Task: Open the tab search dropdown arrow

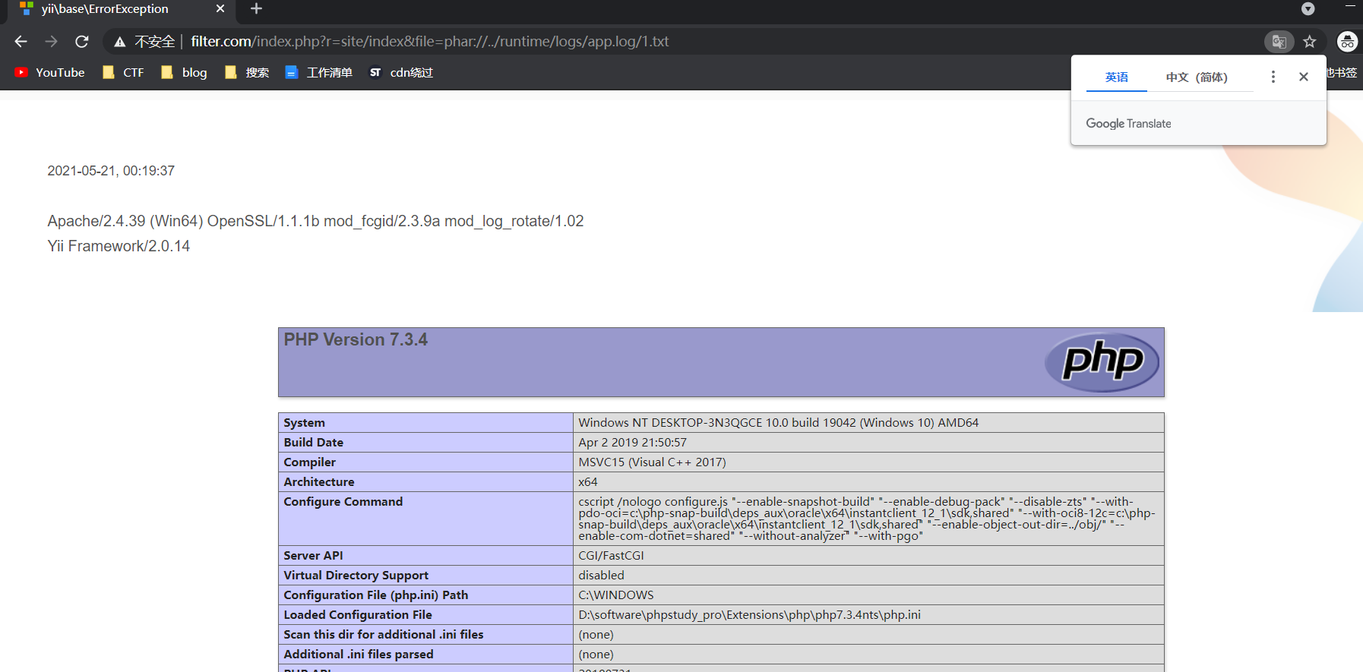Action: [1308, 8]
